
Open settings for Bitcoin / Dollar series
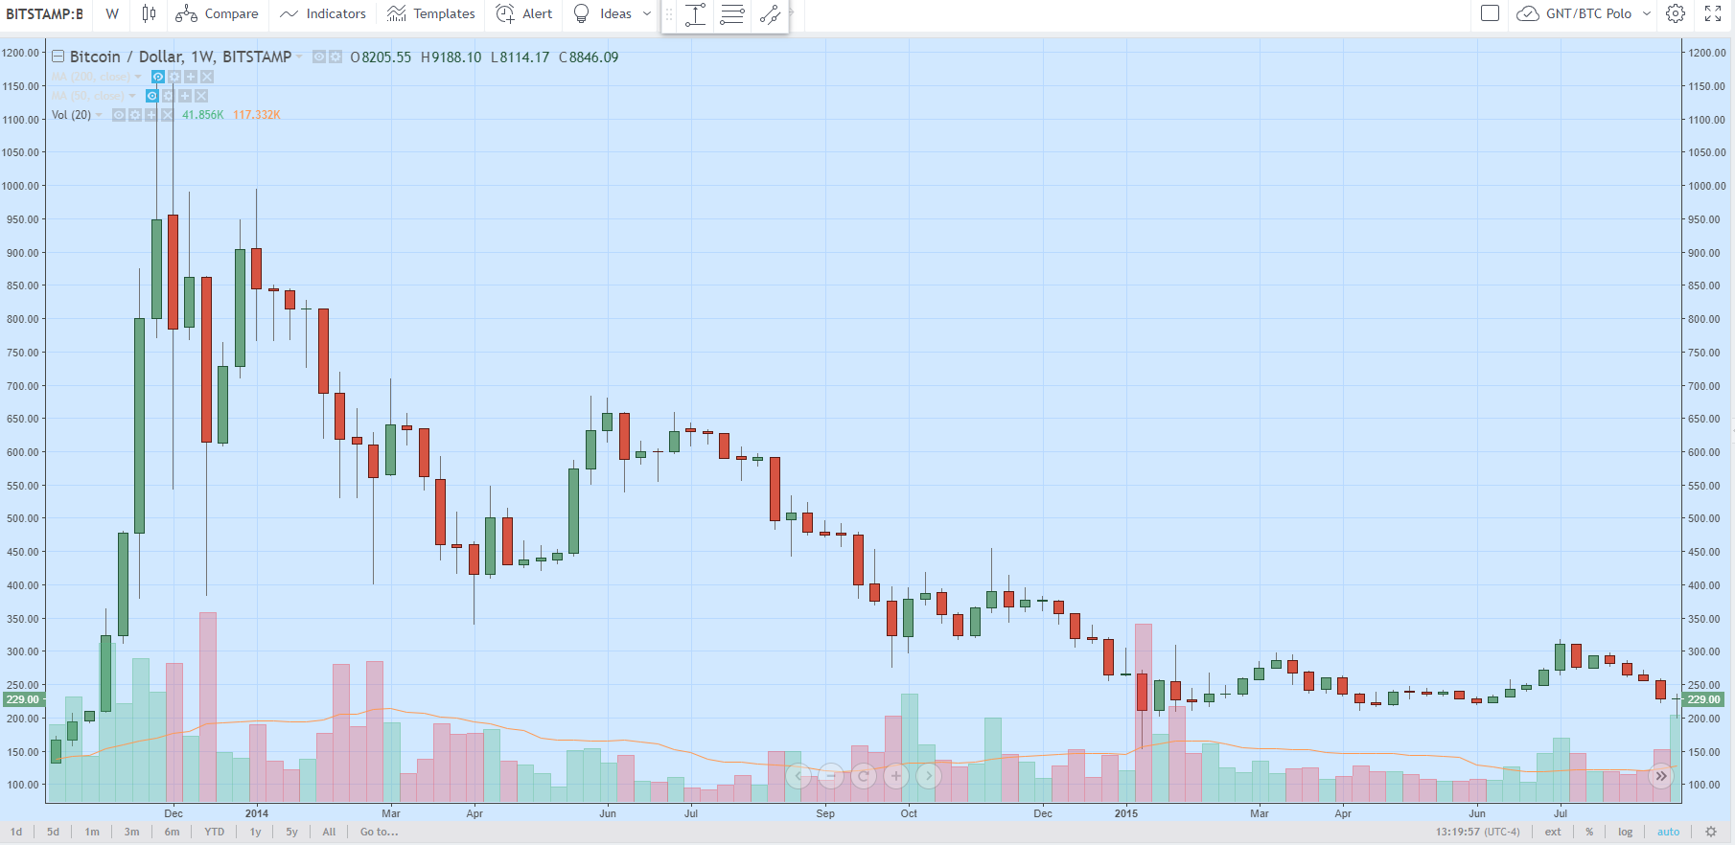[335, 57]
